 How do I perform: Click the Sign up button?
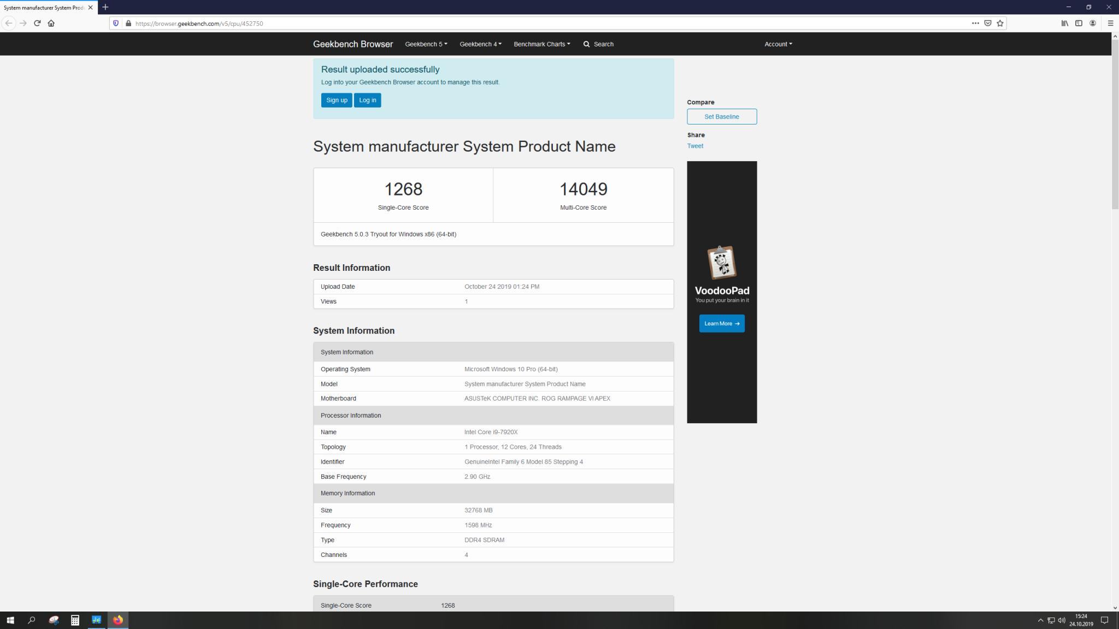coord(337,100)
